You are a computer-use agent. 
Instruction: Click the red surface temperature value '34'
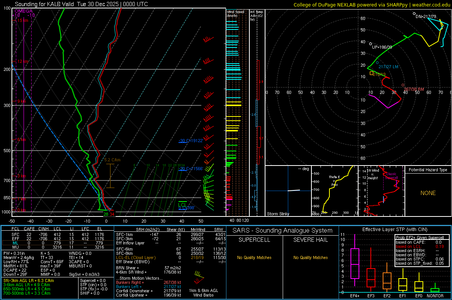112,214
